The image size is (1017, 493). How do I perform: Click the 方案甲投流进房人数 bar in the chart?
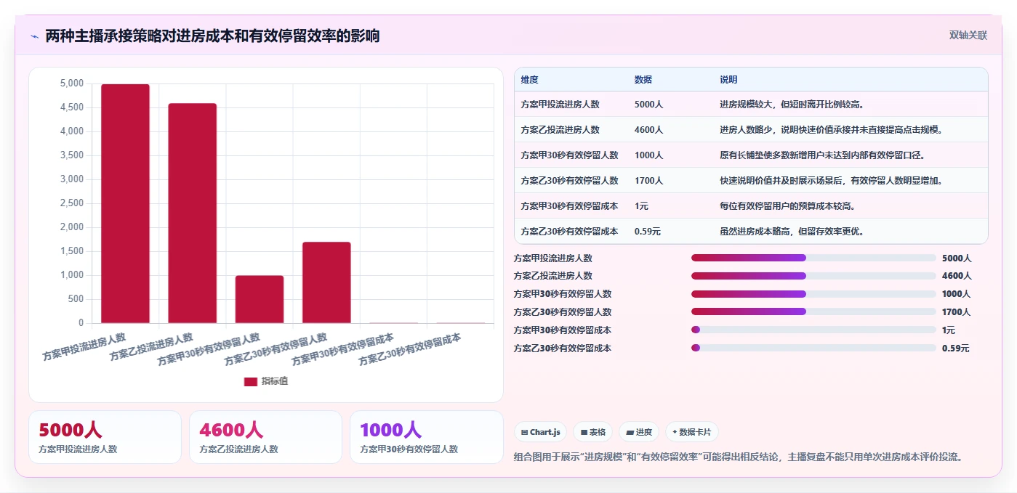(x=125, y=204)
